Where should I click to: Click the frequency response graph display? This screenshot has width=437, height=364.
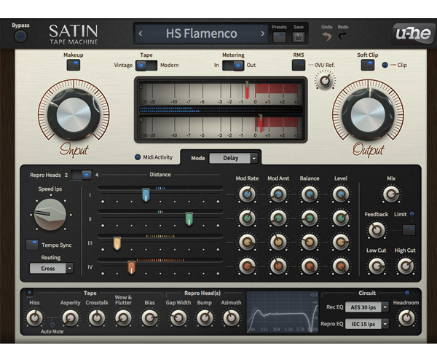(283, 312)
